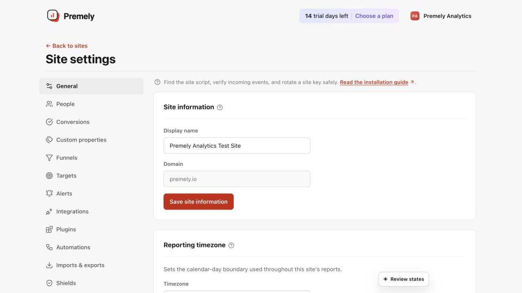This screenshot has width=522, height=293.
Task: Click the 14 trial days left text
Action: point(327,16)
